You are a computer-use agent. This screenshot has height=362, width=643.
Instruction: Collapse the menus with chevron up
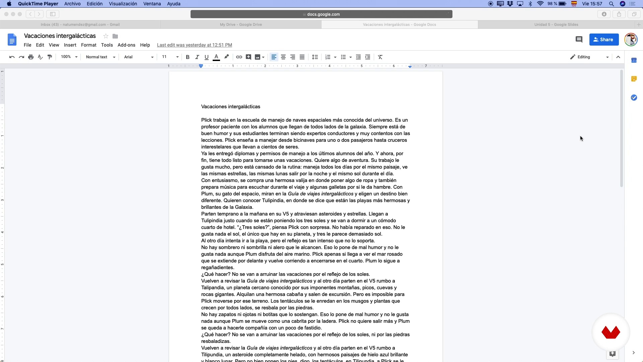618,57
